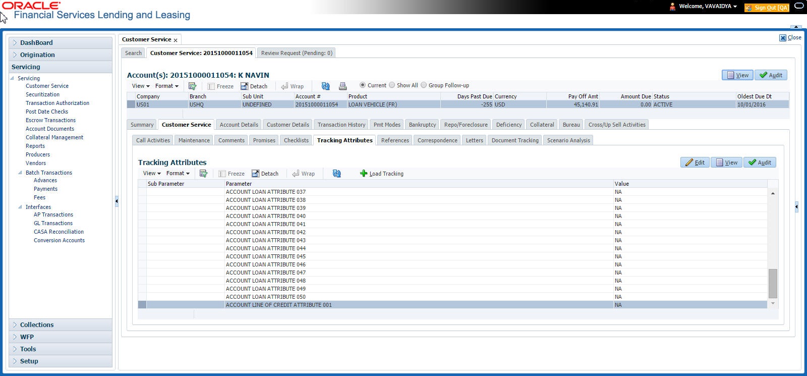Expand the Origination accordion panel
807x376 pixels.
(61, 55)
